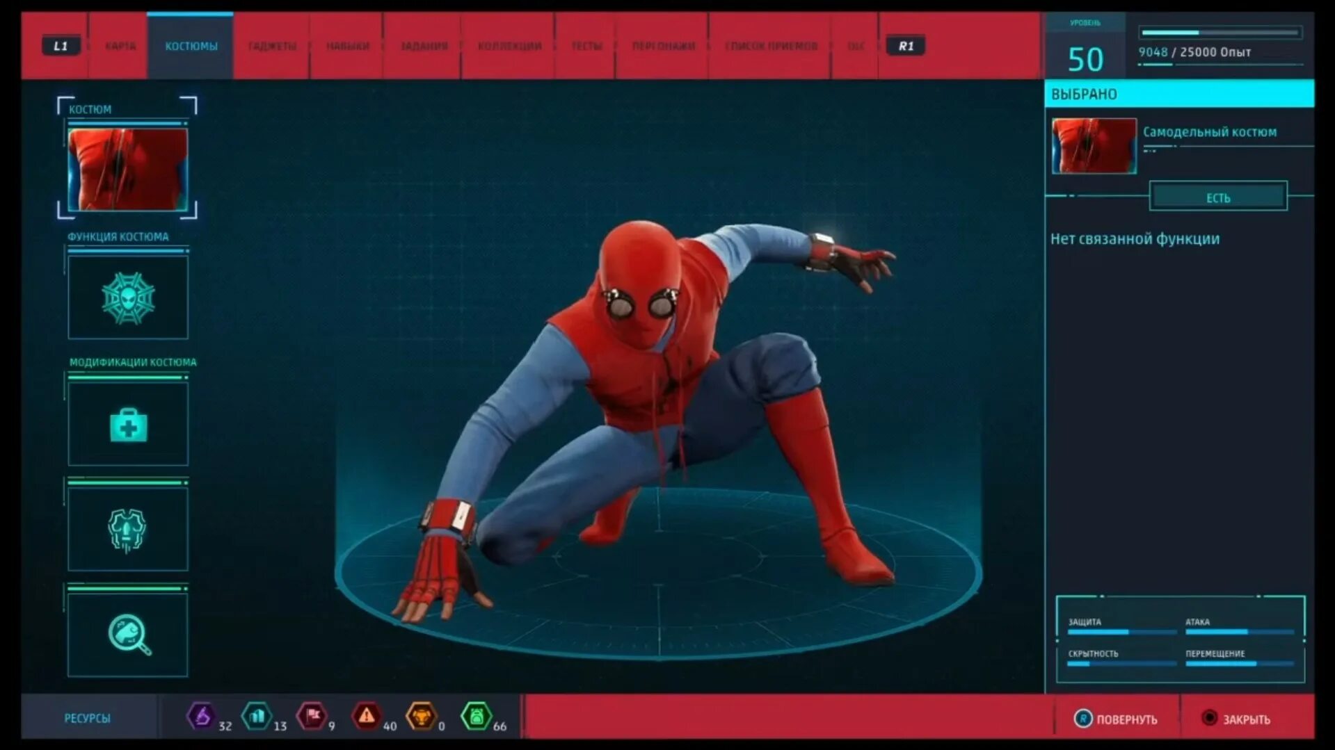The width and height of the screenshot is (1335, 750).
Task: Click the purple crime token resource icon
Action: tap(201, 716)
